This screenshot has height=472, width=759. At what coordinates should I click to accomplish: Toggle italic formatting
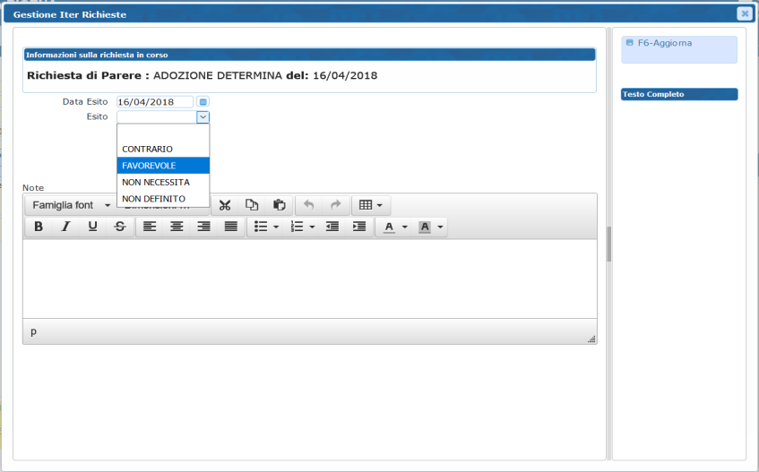65,227
